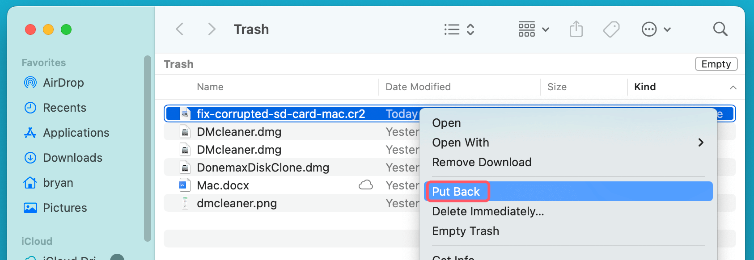
Task: Start a search with the magnifier icon
Action: pos(720,29)
